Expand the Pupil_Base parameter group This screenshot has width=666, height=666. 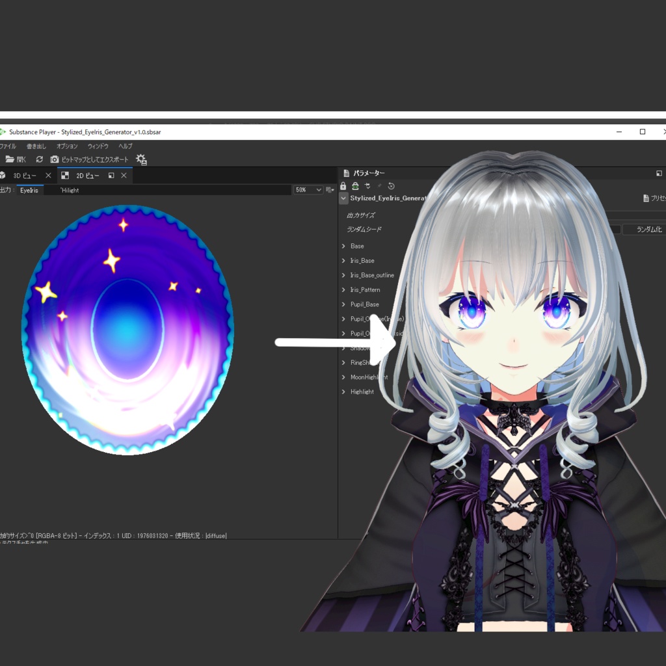click(x=344, y=304)
